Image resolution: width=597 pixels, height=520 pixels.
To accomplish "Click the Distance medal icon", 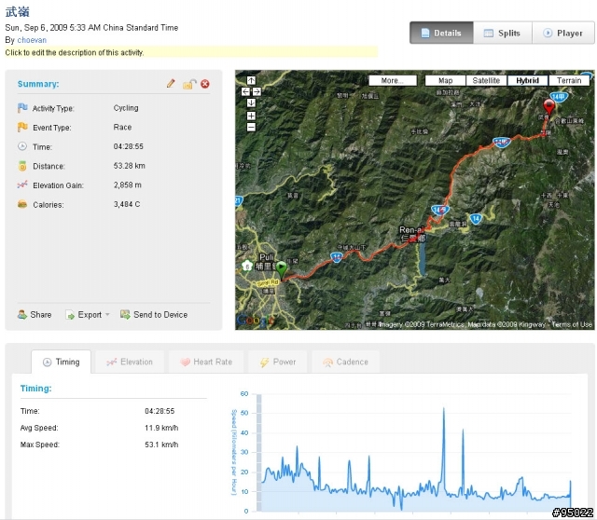I will [22, 166].
